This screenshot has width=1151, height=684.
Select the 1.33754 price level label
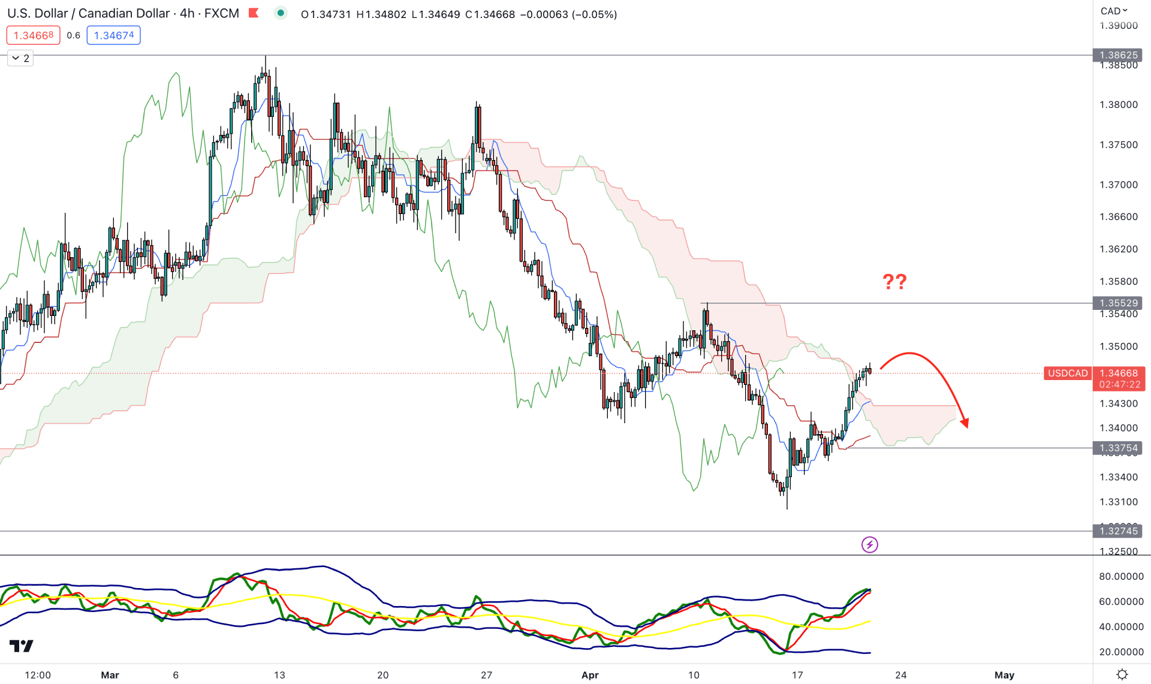point(1117,448)
